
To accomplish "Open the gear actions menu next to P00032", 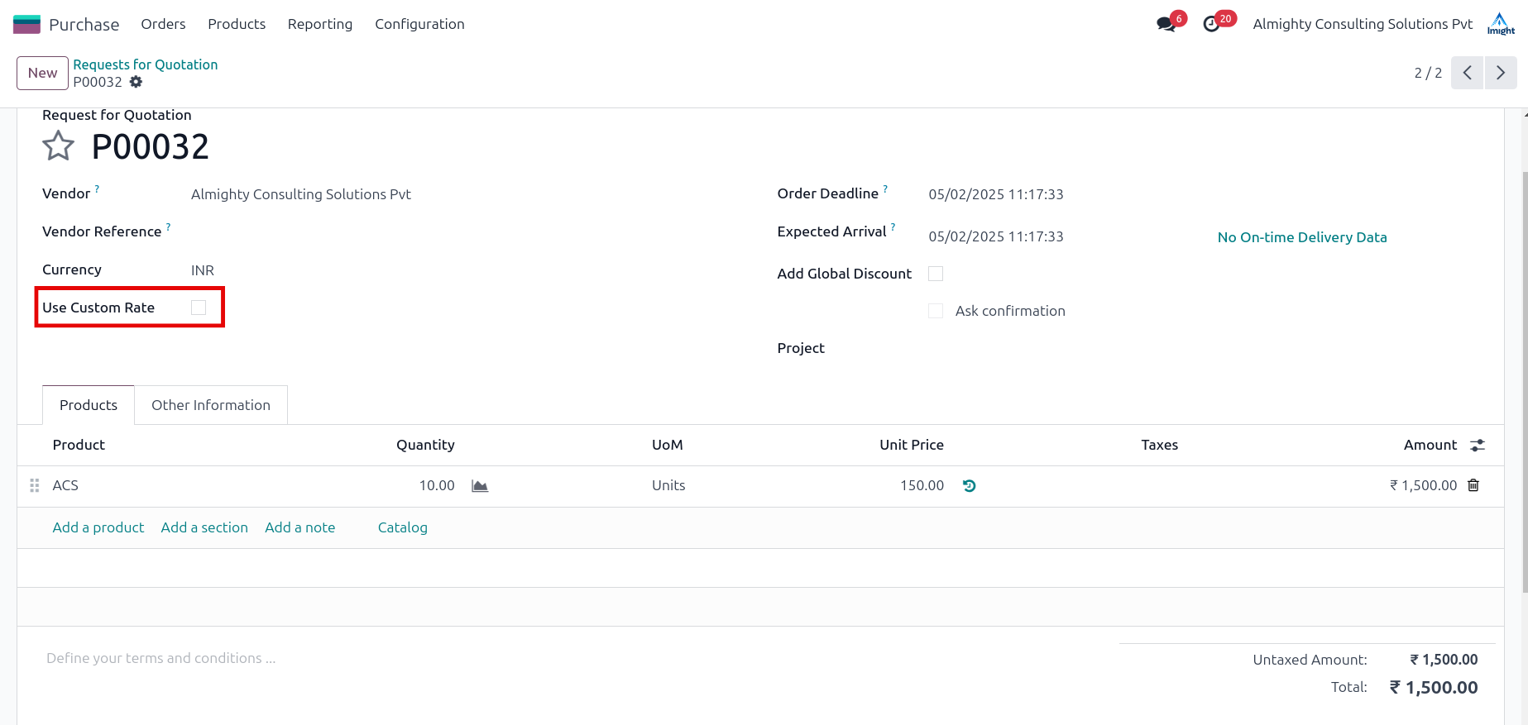I will 137,82.
